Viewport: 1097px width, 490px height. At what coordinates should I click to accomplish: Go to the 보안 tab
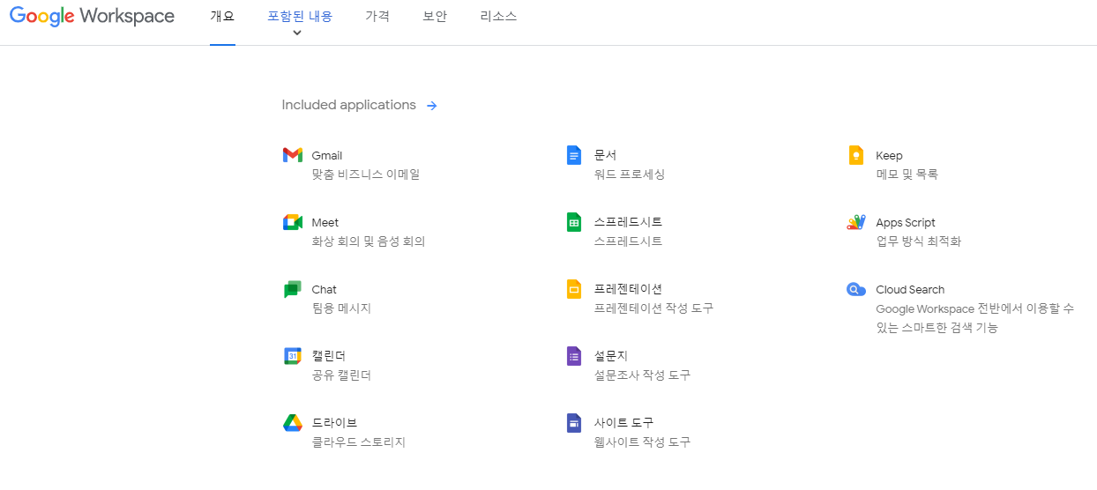[x=435, y=16]
